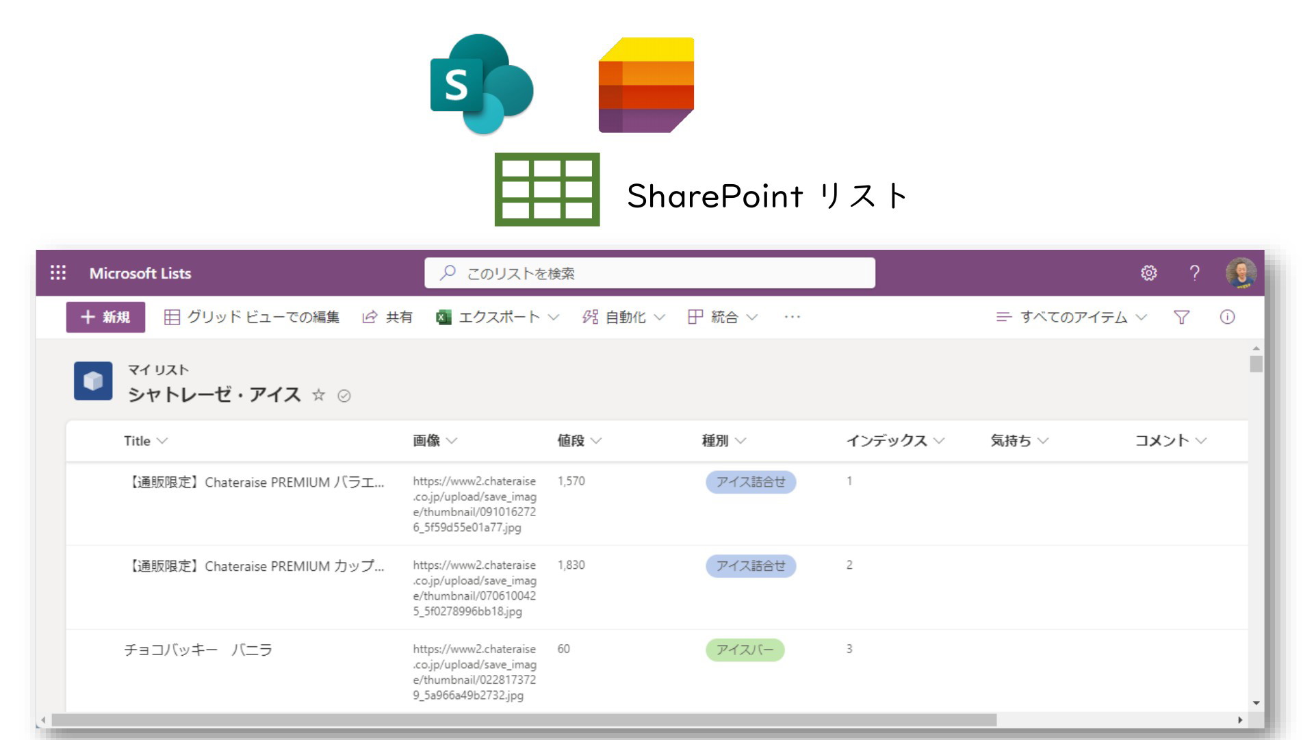1314x740 pixels.
Task: Click the vertical scrollbar thumb
Action: coord(1256,363)
